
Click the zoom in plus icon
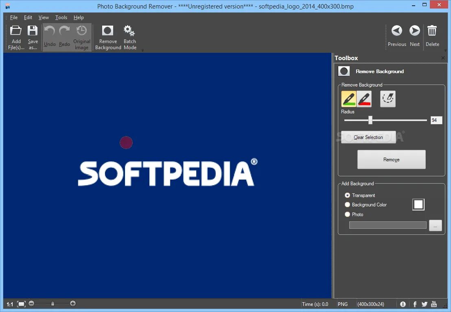click(x=73, y=303)
